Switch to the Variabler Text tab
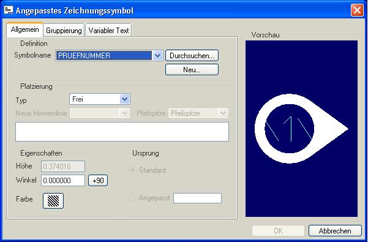This screenshot has height=242, width=368. point(108,30)
